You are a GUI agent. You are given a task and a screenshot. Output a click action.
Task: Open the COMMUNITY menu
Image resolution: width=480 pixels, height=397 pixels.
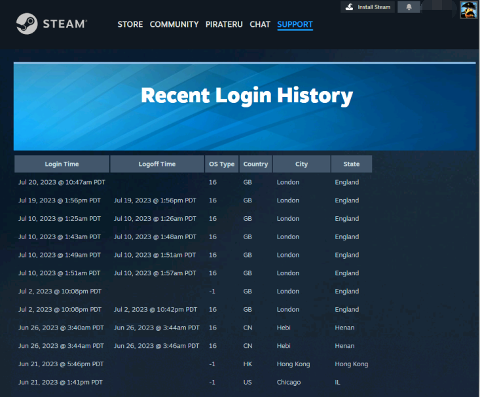click(x=174, y=24)
